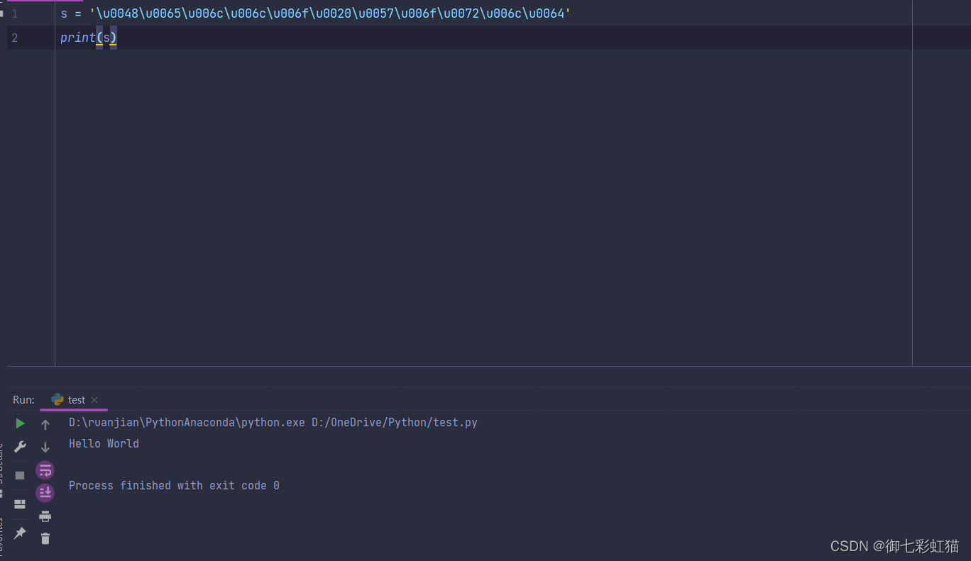Click the print keyword on line 2
The width and height of the screenshot is (971, 561).
(x=78, y=38)
